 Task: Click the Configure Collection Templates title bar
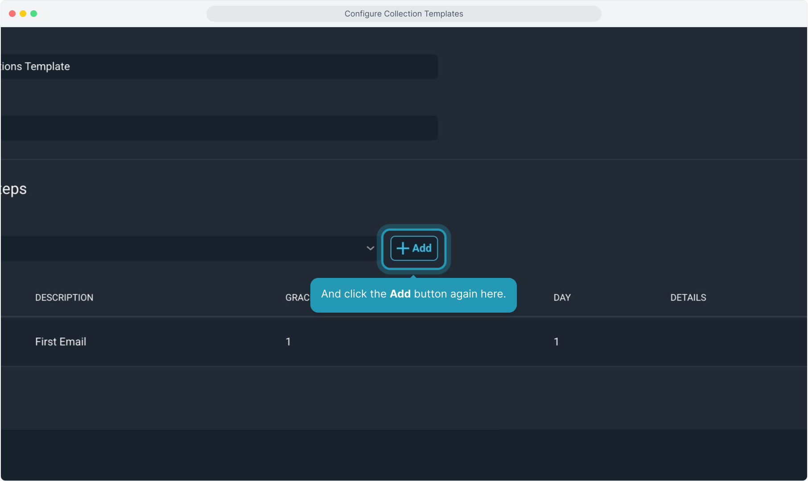point(404,14)
